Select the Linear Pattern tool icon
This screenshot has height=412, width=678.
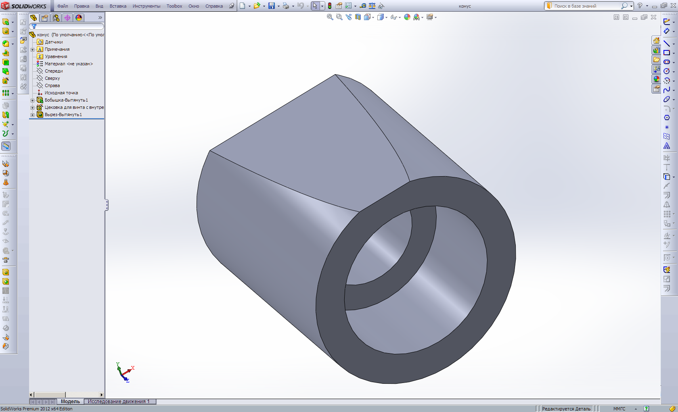pos(6,93)
